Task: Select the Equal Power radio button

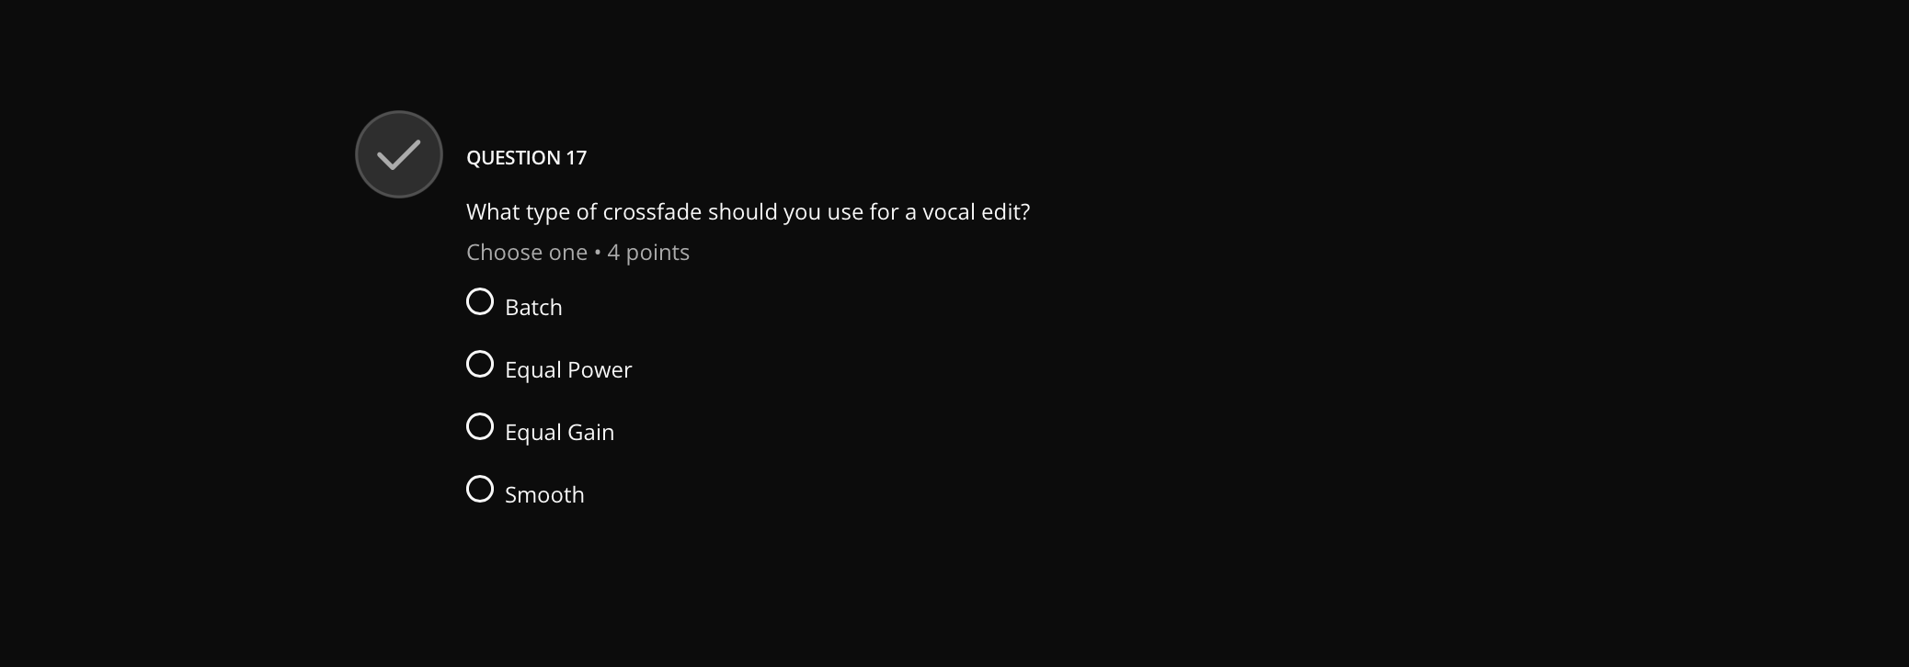Action: click(479, 364)
